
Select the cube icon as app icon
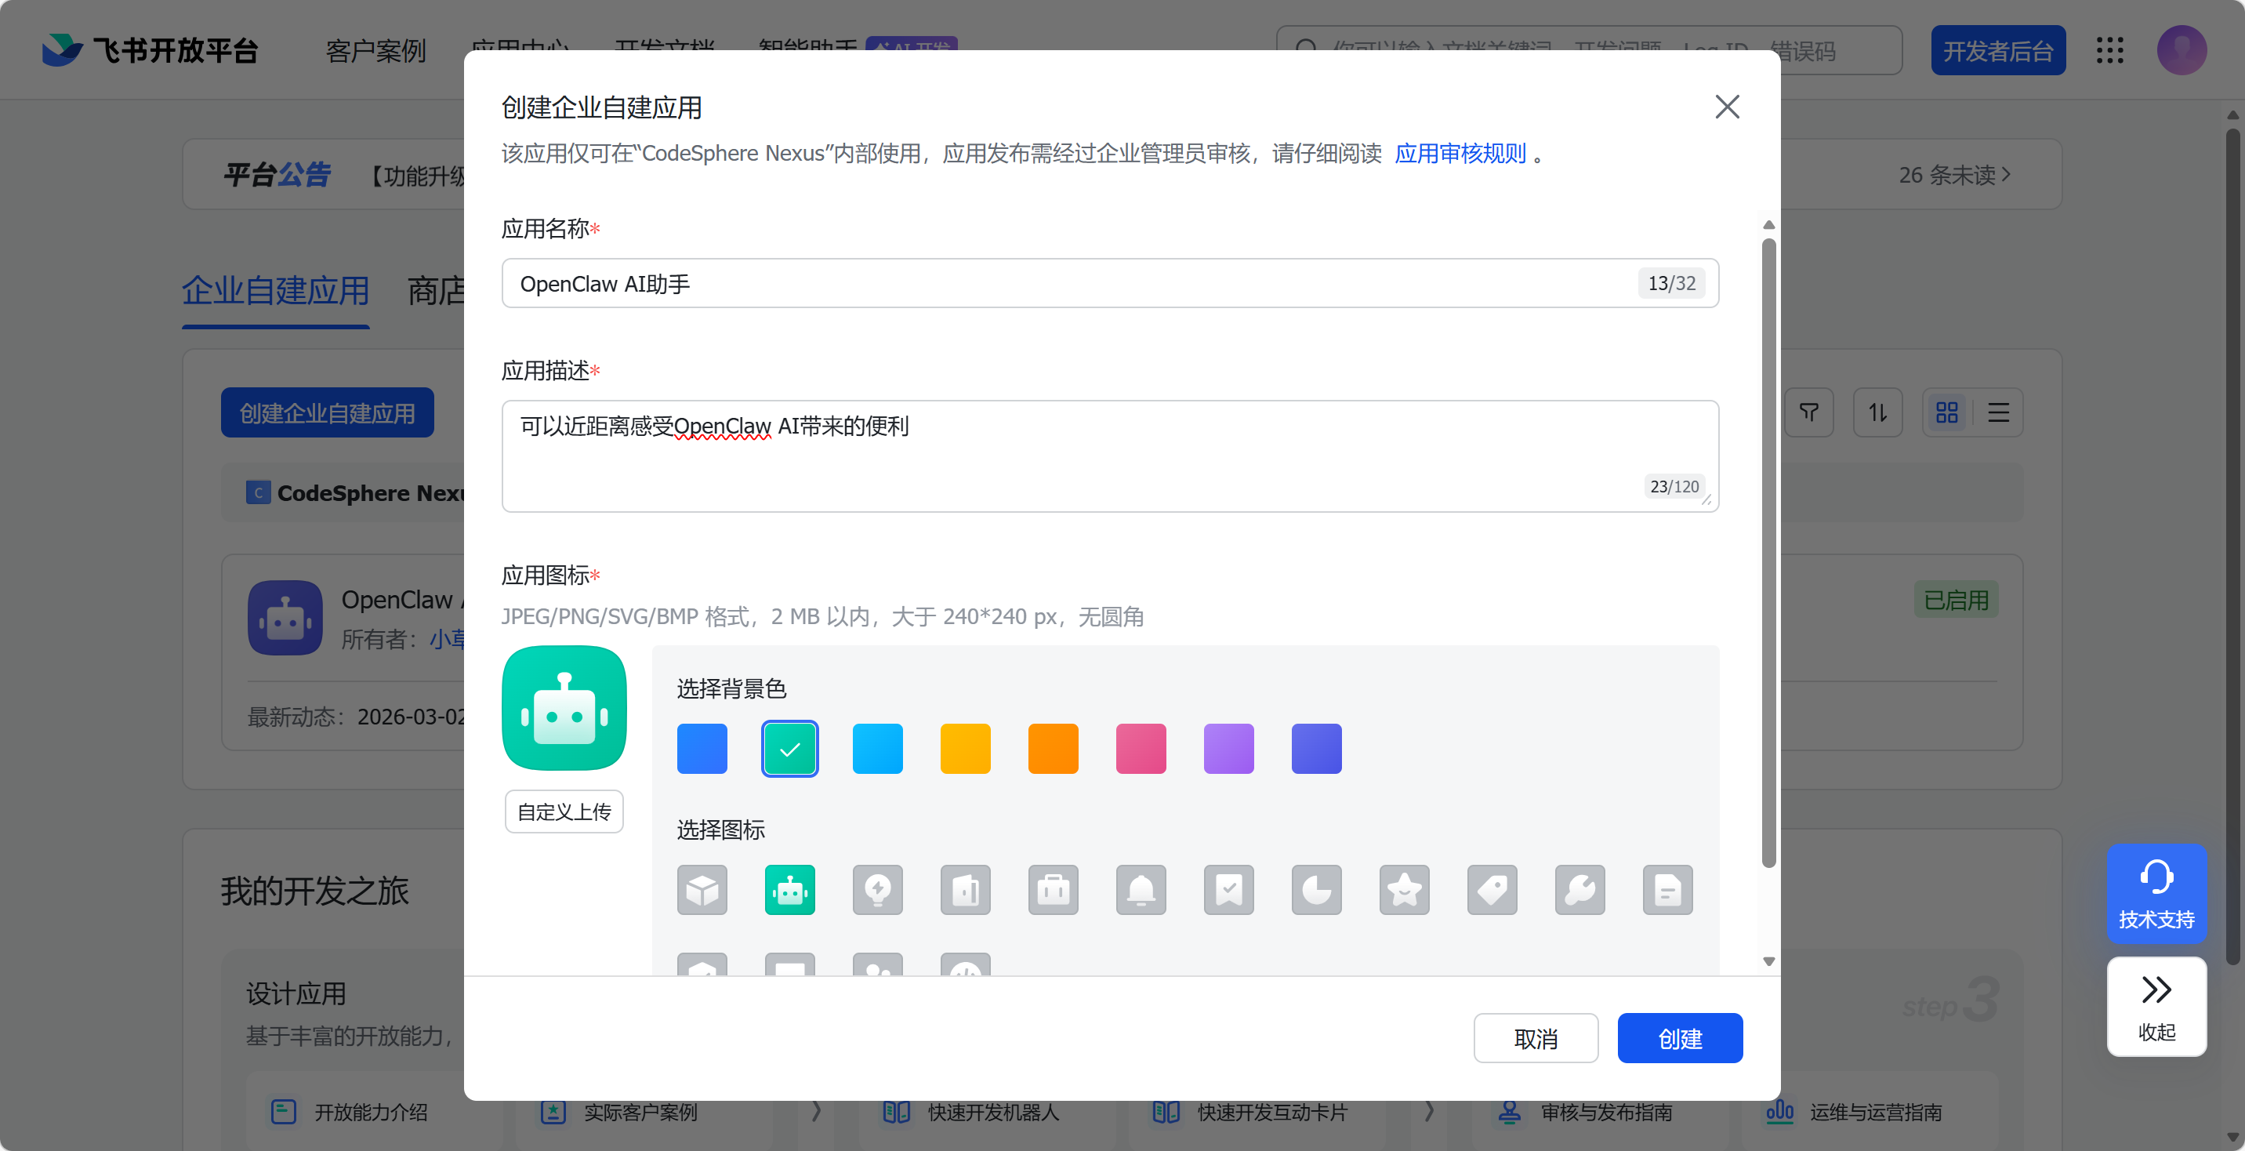pyautogui.click(x=702, y=890)
